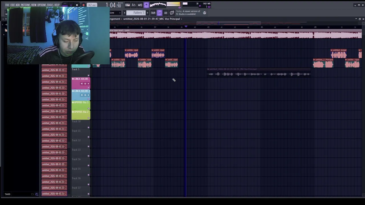The height and width of the screenshot is (205, 365).
Task: Select the last untitled_2026-08-01 clip in the list
Action: click(54, 194)
